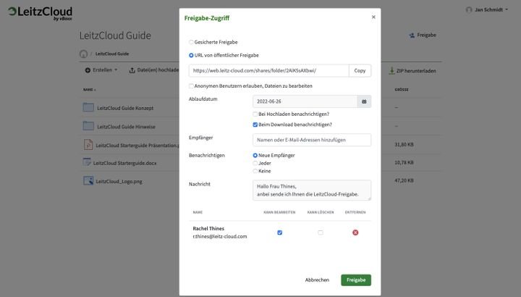Click the LeitzCloud Guide breadcrumb
This screenshot has height=297, width=521.
[x=112, y=54]
